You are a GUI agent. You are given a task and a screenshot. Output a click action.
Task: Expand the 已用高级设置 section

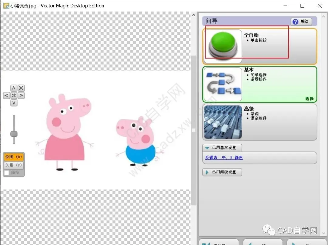[x=222, y=172]
